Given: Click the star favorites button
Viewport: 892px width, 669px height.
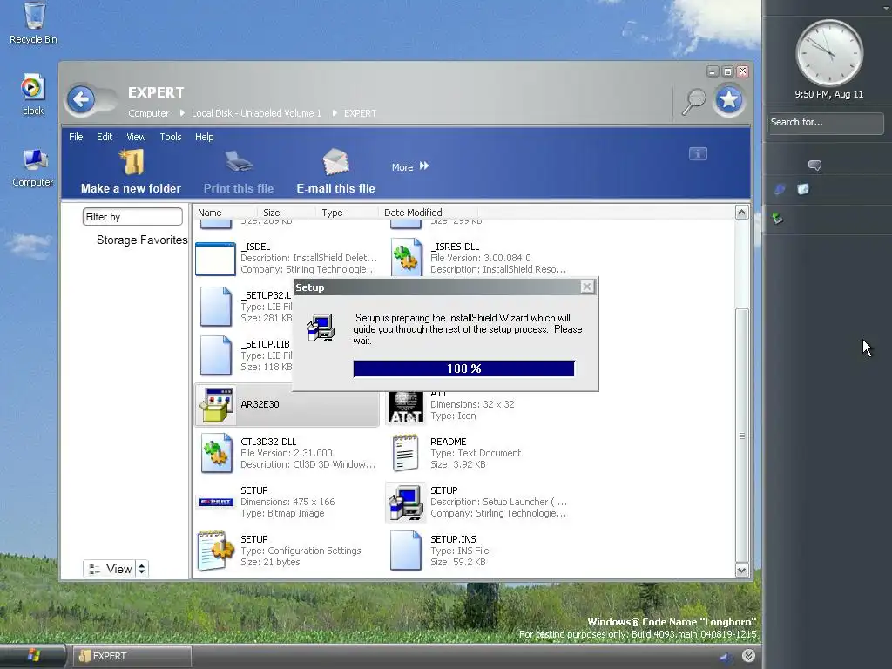Looking at the screenshot, I should (729, 100).
